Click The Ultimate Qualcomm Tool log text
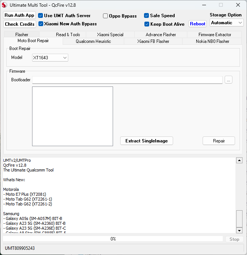 coord(28,170)
